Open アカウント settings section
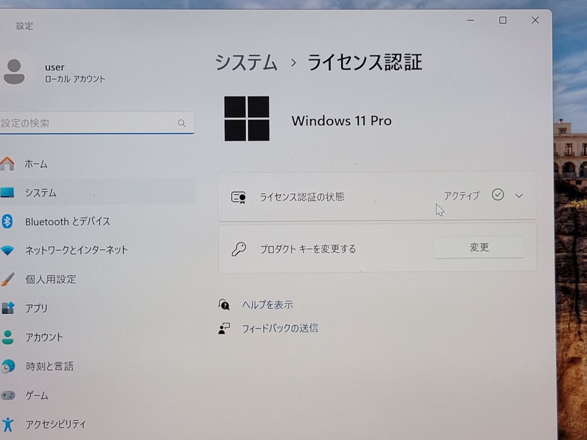This screenshot has width=587, height=440. click(97, 337)
